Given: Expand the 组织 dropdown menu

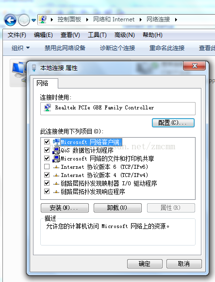Looking at the screenshot, I should point(20,48).
